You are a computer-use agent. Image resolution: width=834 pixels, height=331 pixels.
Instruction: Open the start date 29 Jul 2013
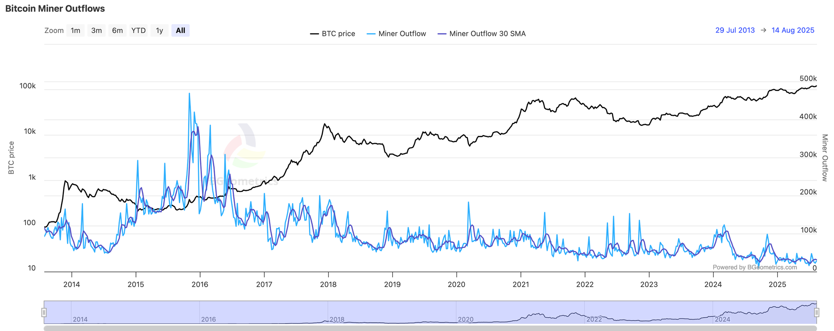tap(735, 30)
